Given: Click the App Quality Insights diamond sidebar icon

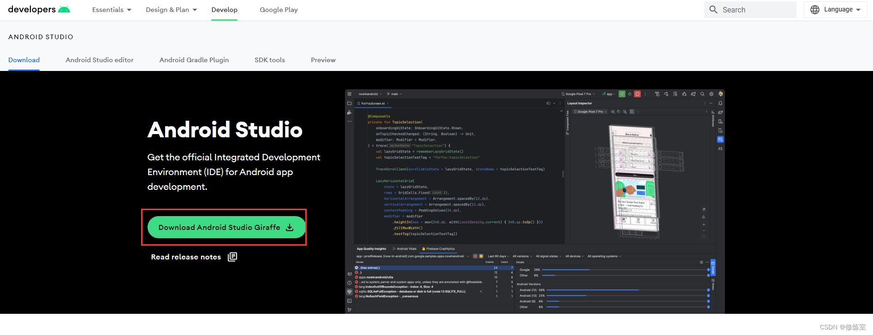Looking at the screenshot, I should tap(350, 292).
